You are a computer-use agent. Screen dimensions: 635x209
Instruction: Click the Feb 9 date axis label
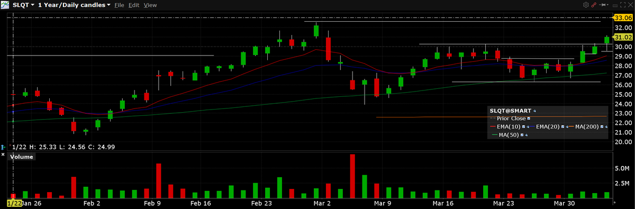[x=152, y=203]
